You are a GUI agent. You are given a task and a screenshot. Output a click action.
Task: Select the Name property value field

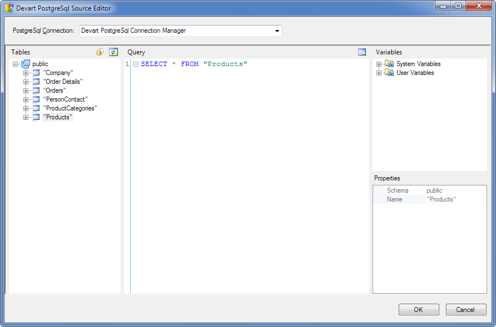(455, 199)
